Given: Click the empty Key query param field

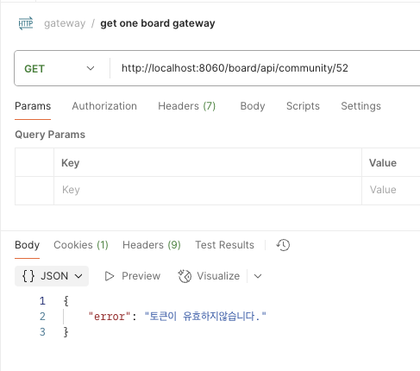Looking at the screenshot, I should pyautogui.click(x=208, y=190).
